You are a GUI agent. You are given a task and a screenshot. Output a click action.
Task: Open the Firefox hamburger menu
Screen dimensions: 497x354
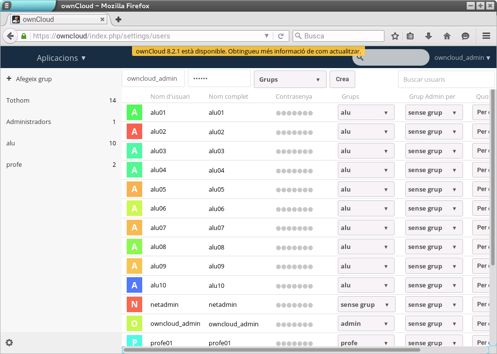(486, 36)
